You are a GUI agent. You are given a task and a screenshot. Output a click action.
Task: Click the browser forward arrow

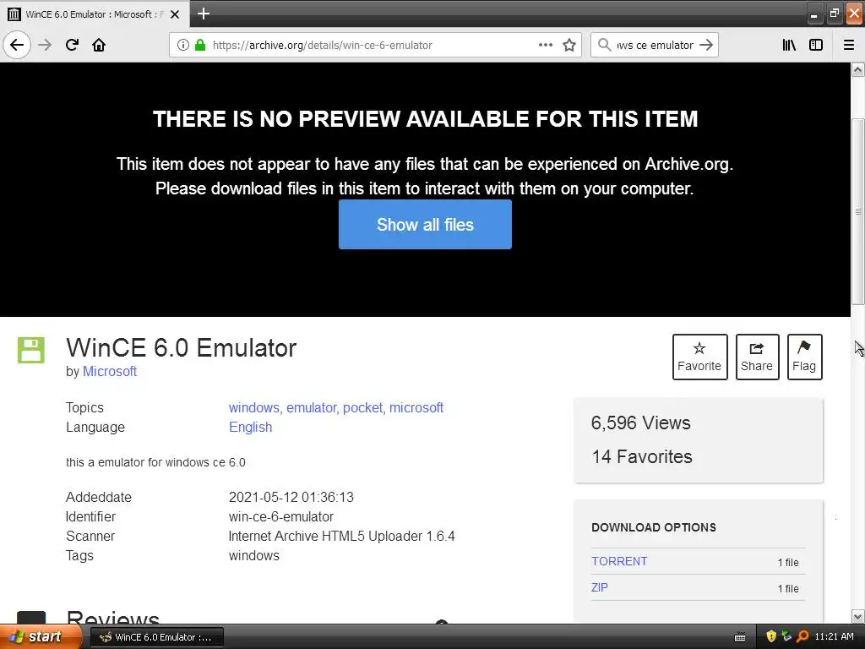tap(45, 45)
